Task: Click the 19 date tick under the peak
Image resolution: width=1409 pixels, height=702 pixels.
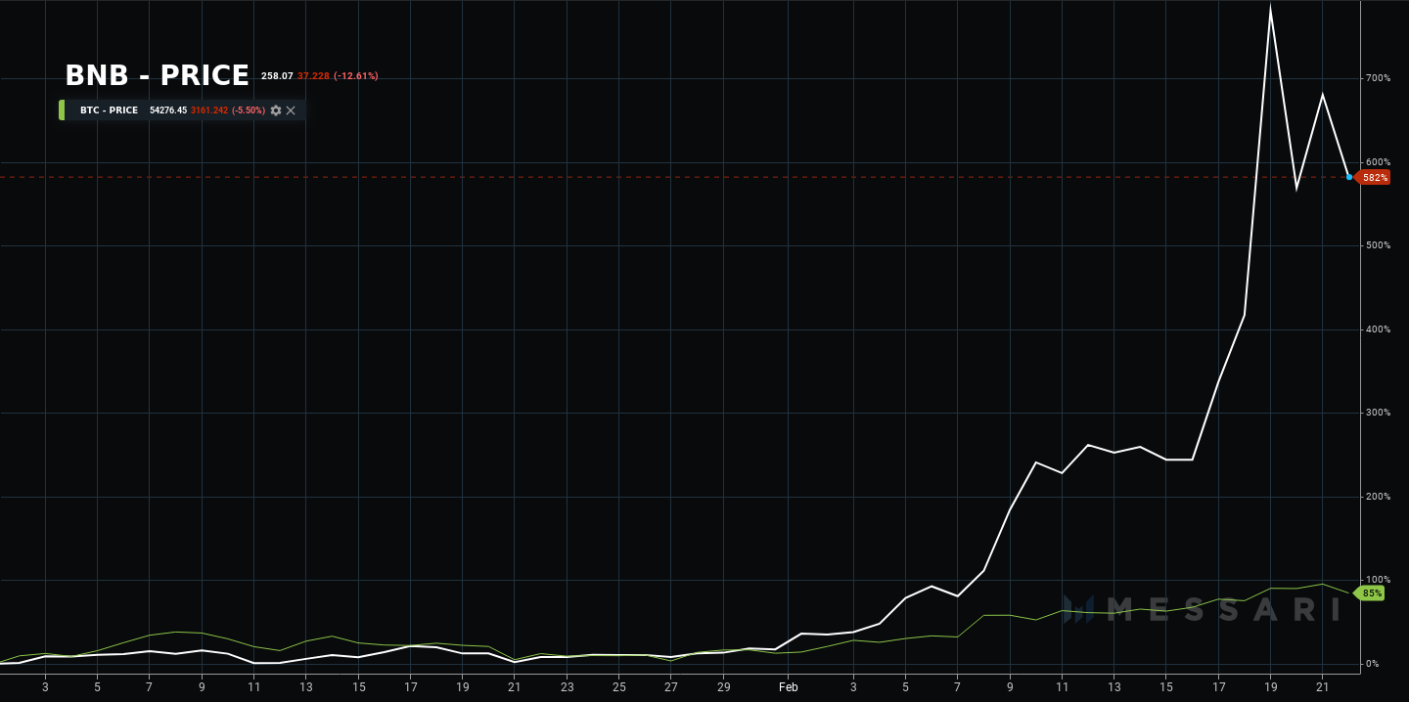Action: pyautogui.click(x=1271, y=687)
